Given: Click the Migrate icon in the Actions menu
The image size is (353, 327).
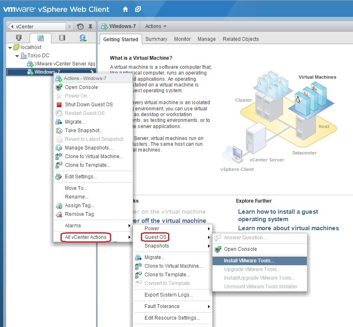Looking at the screenshot, I should click(x=59, y=122).
